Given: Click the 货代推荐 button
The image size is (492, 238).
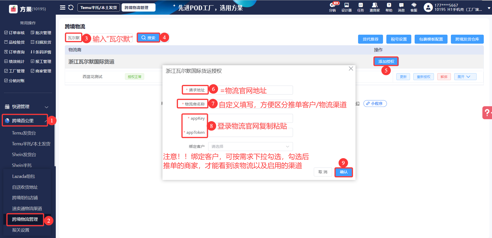Looking at the screenshot, I should click(370, 39).
